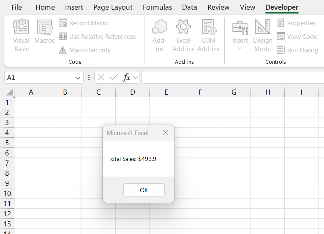Image resolution: width=324 pixels, height=234 pixels.
Task: Switch to the Home tab
Action: tap(45, 7)
